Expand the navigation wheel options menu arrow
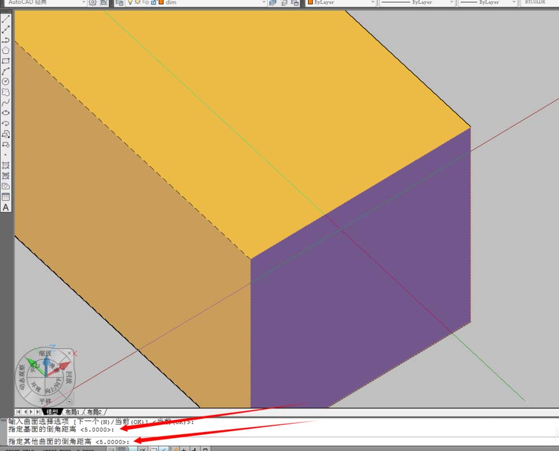 coord(69,401)
